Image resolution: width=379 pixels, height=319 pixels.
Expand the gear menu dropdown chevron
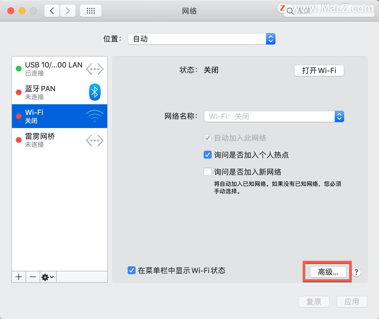pyautogui.click(x=52, y=277)
